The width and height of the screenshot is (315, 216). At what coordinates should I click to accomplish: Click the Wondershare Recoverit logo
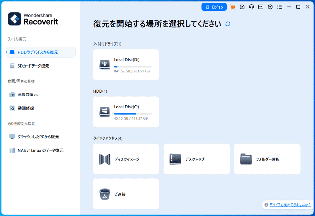coord(33,19)
